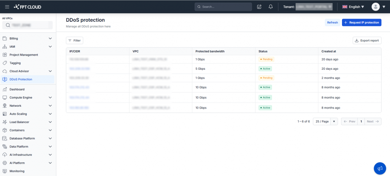
Task: Go to Dashboard in sidebar
Action: (17, 90)
